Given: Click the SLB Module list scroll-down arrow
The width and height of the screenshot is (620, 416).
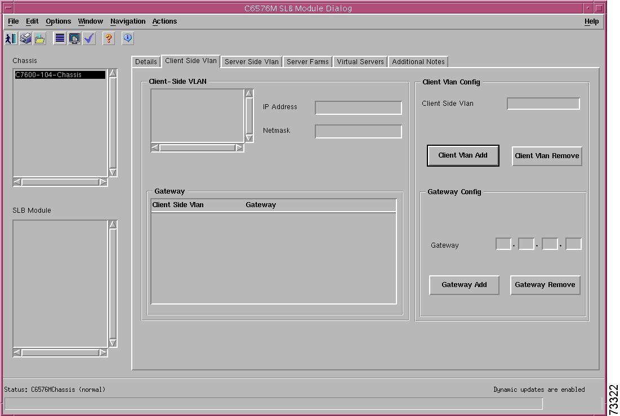Looking at the screenshot, I should 113,343.
